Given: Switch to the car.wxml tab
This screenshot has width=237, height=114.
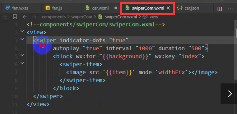Looking at the screenshot, I should click(100, 8).
